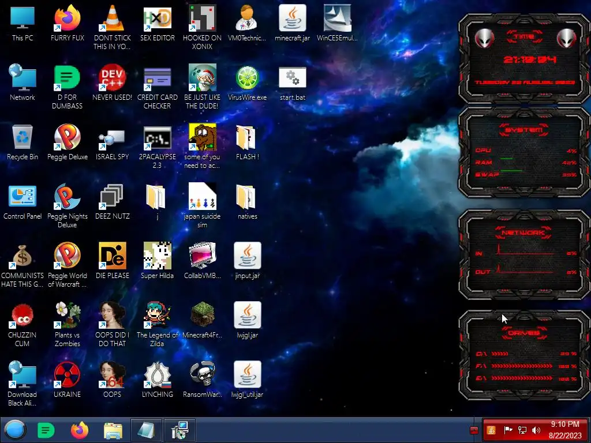Select the lwjgl_util.jar file icon

(247, 379)
